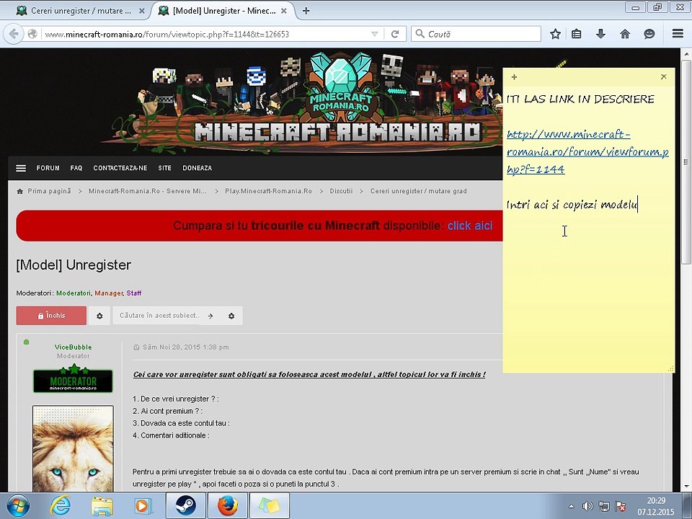This screenshot has width=692, height=519.
Task: Open the forum hamburger quick links menu
Action: tap(21, 168)
